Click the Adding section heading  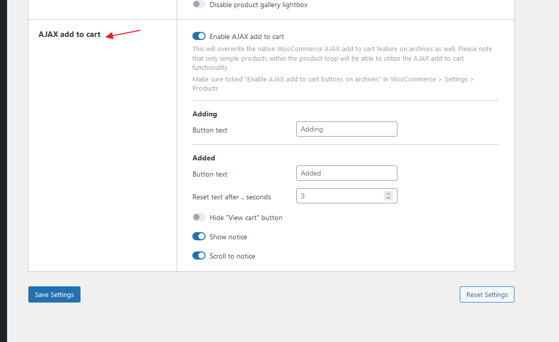point(205,114)
